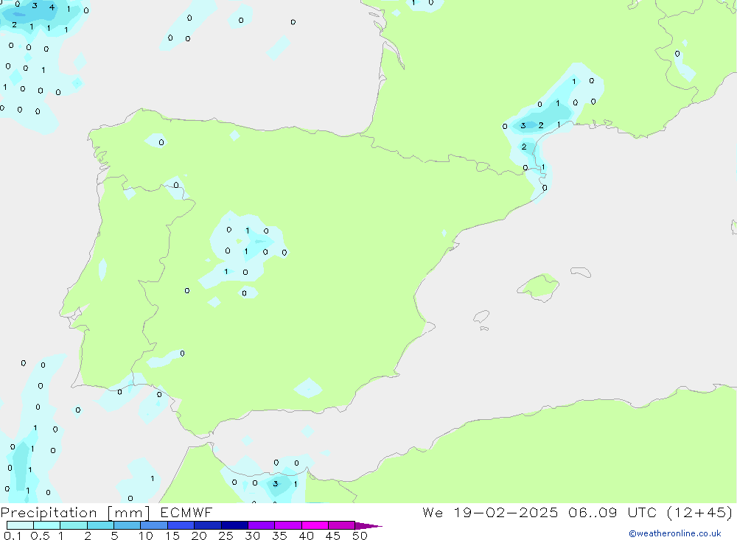Click the legend label '50'
This screenshot has width=737, height=540.
(x=360, y=536)
